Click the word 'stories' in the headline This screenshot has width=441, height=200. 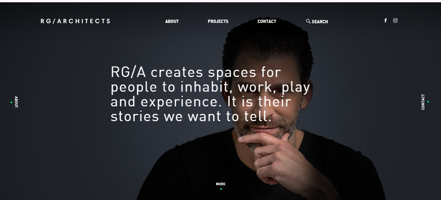coord(135,117)
